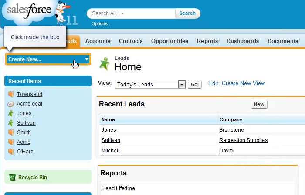The image size is (305, 195).
Task: Go to the Dashboards tab
Action: click(x=242, y=41)
